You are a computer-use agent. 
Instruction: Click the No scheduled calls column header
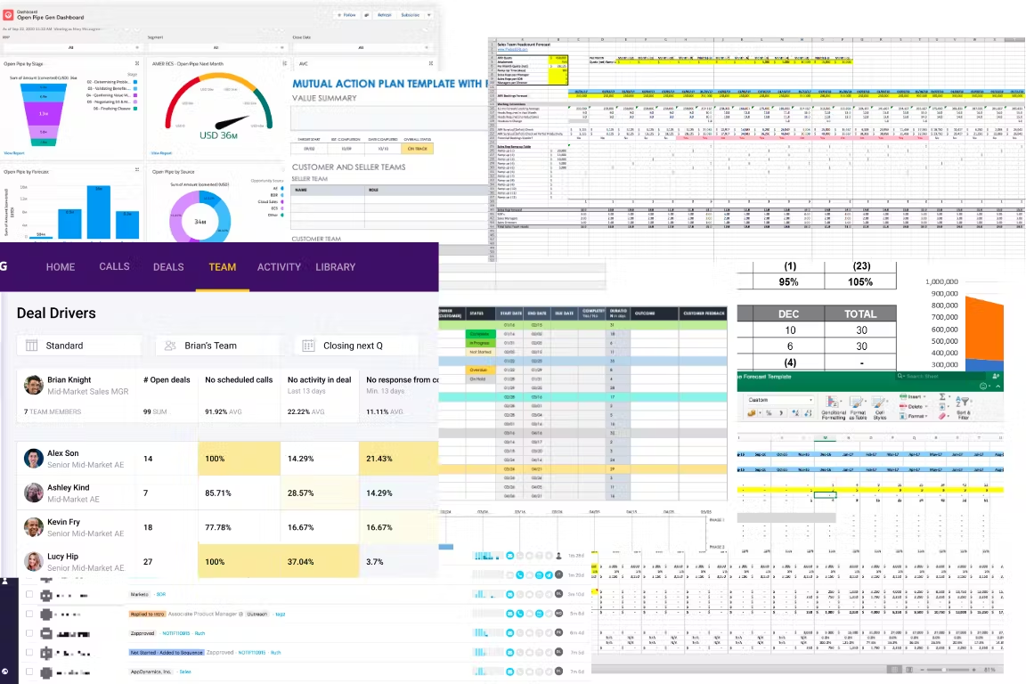click(239, 379)
